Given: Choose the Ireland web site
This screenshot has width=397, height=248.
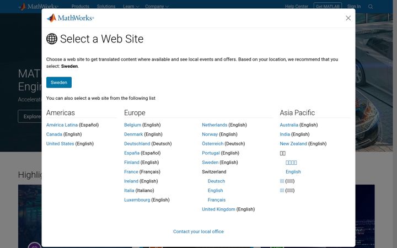Looking at the screenshot, I should (131, 181).
